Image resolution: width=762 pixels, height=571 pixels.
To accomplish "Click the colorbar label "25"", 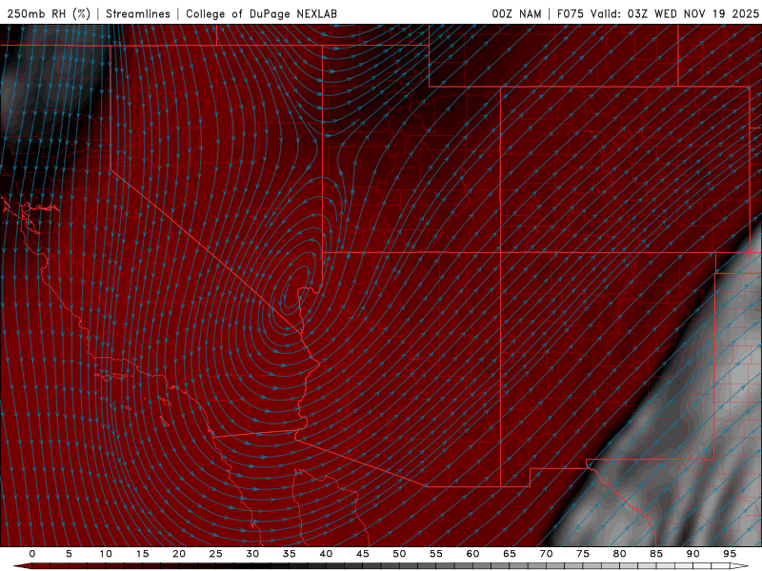I will pyautogui.click(x=216, y=554).
